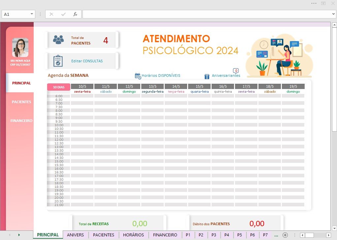Click the formula bar cancel X icon
Image resolution: width=337 pixels, height=240 pixels.
pyautogui.click(x=51, y=14)
